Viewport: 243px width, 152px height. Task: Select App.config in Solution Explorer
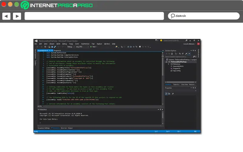tap(177, 71)
